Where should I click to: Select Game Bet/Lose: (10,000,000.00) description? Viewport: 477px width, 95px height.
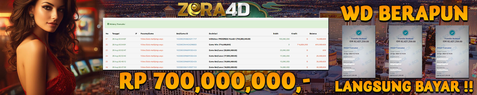tap(223, 61)
